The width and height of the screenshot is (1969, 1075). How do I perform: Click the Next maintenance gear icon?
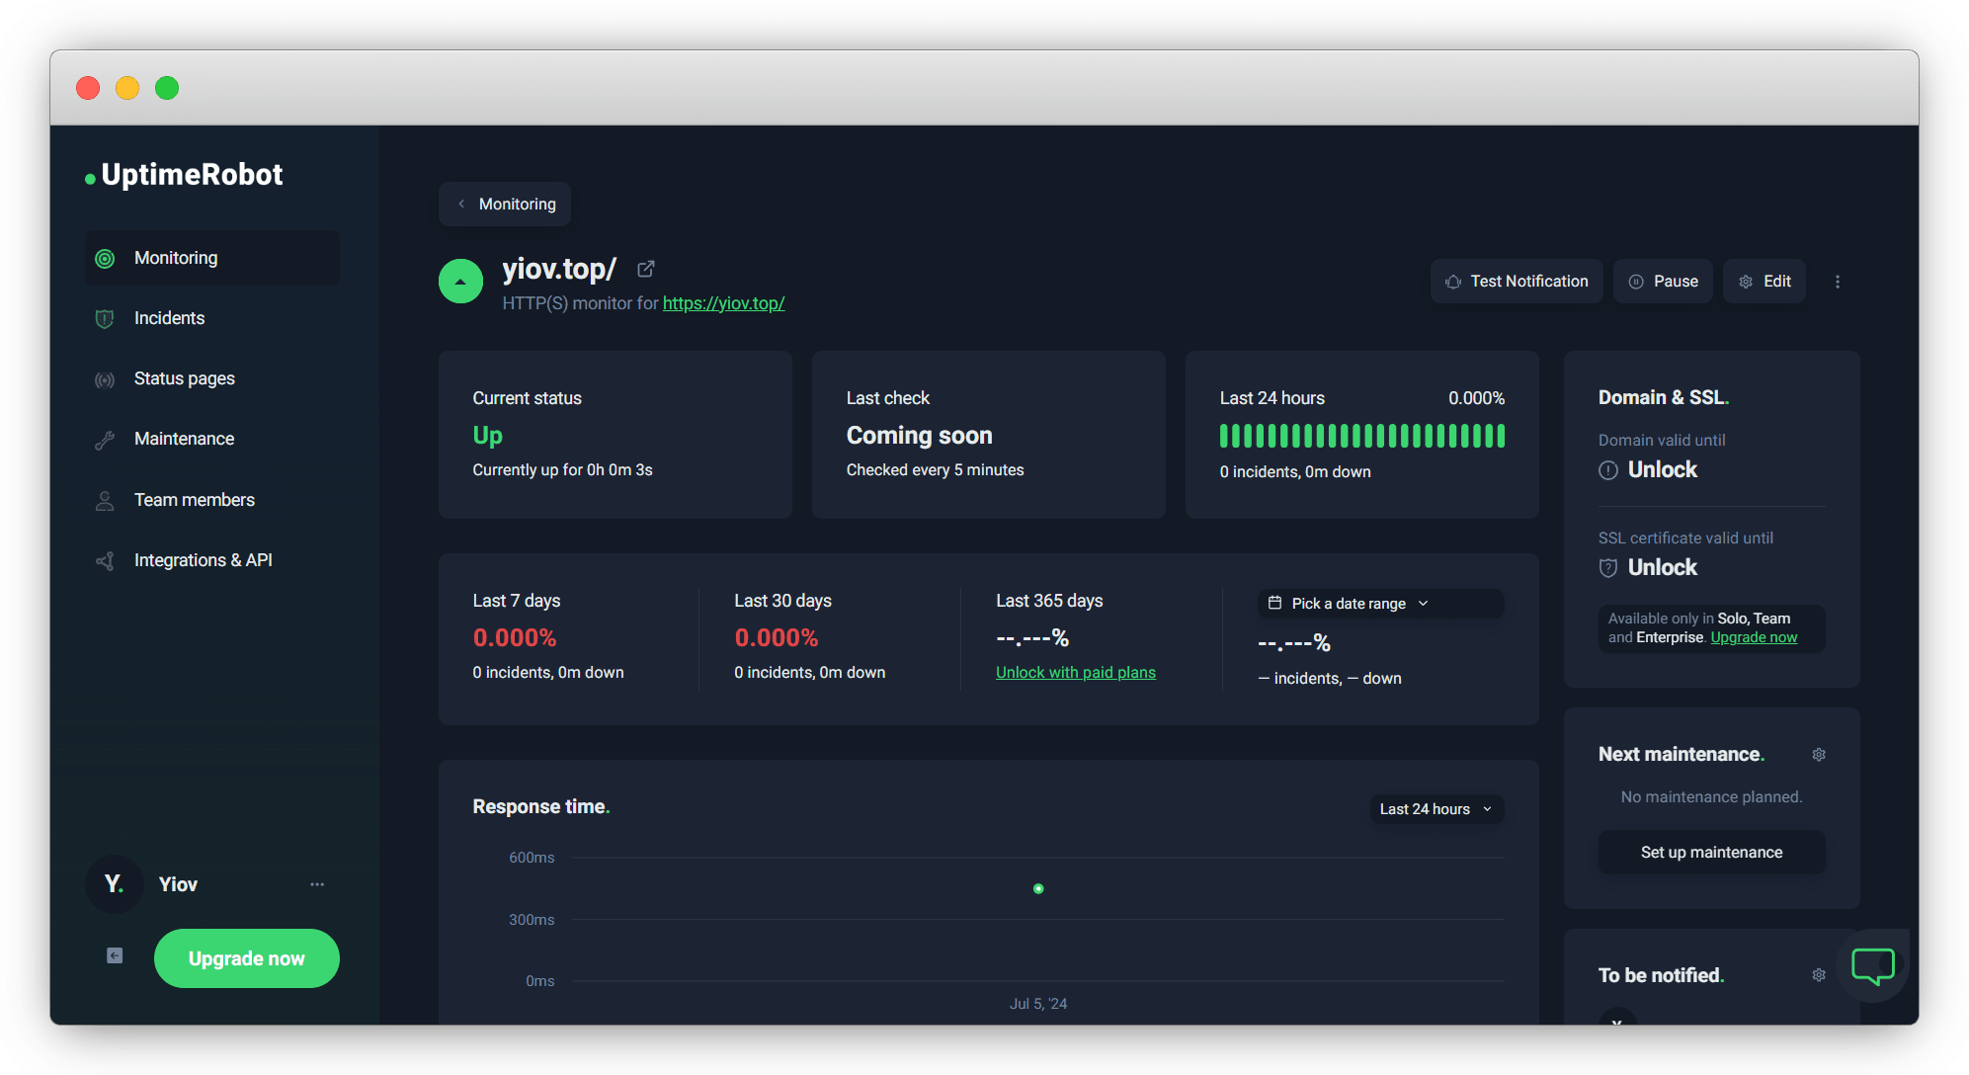click(1819, 755)
